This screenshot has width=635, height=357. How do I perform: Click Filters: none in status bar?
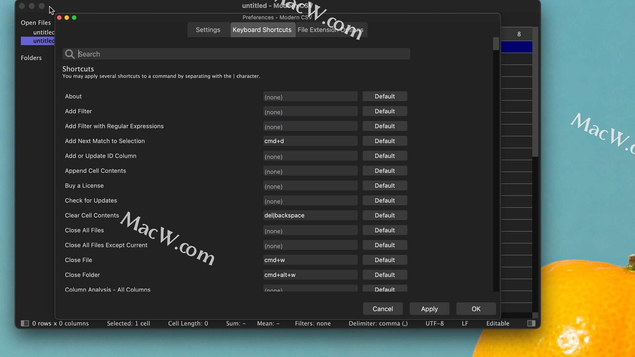(313, 323)
